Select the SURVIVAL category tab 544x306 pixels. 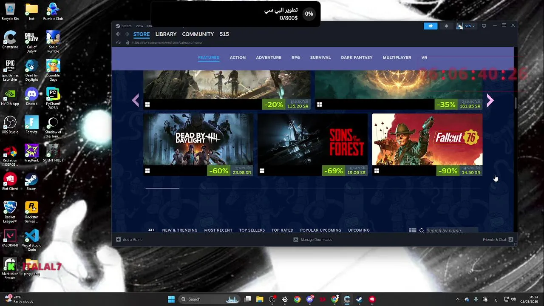pyautogui.click(x=320, y=57)
